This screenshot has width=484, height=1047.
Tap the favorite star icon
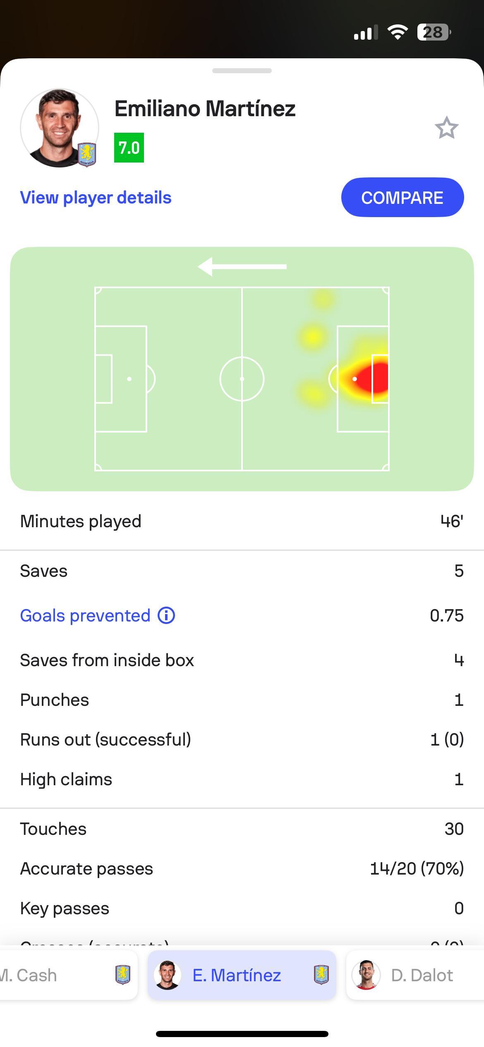(x=446, y=128)
